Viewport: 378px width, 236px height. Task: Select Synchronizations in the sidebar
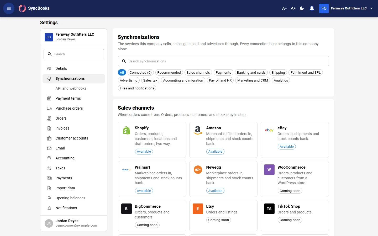pos(74,78)
